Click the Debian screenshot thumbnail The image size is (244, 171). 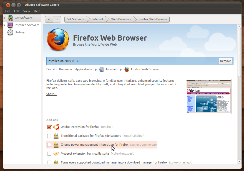tap(208, 96)
